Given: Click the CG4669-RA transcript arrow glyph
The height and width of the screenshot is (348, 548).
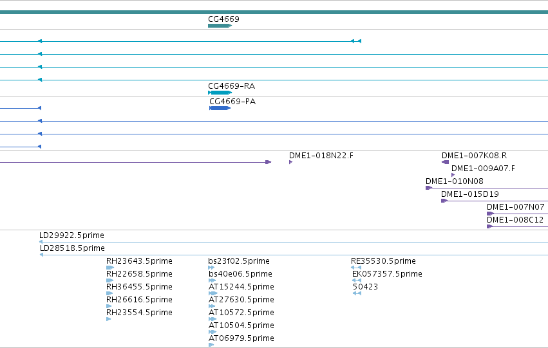Looking at the screenshot, I should pos(220,93).
